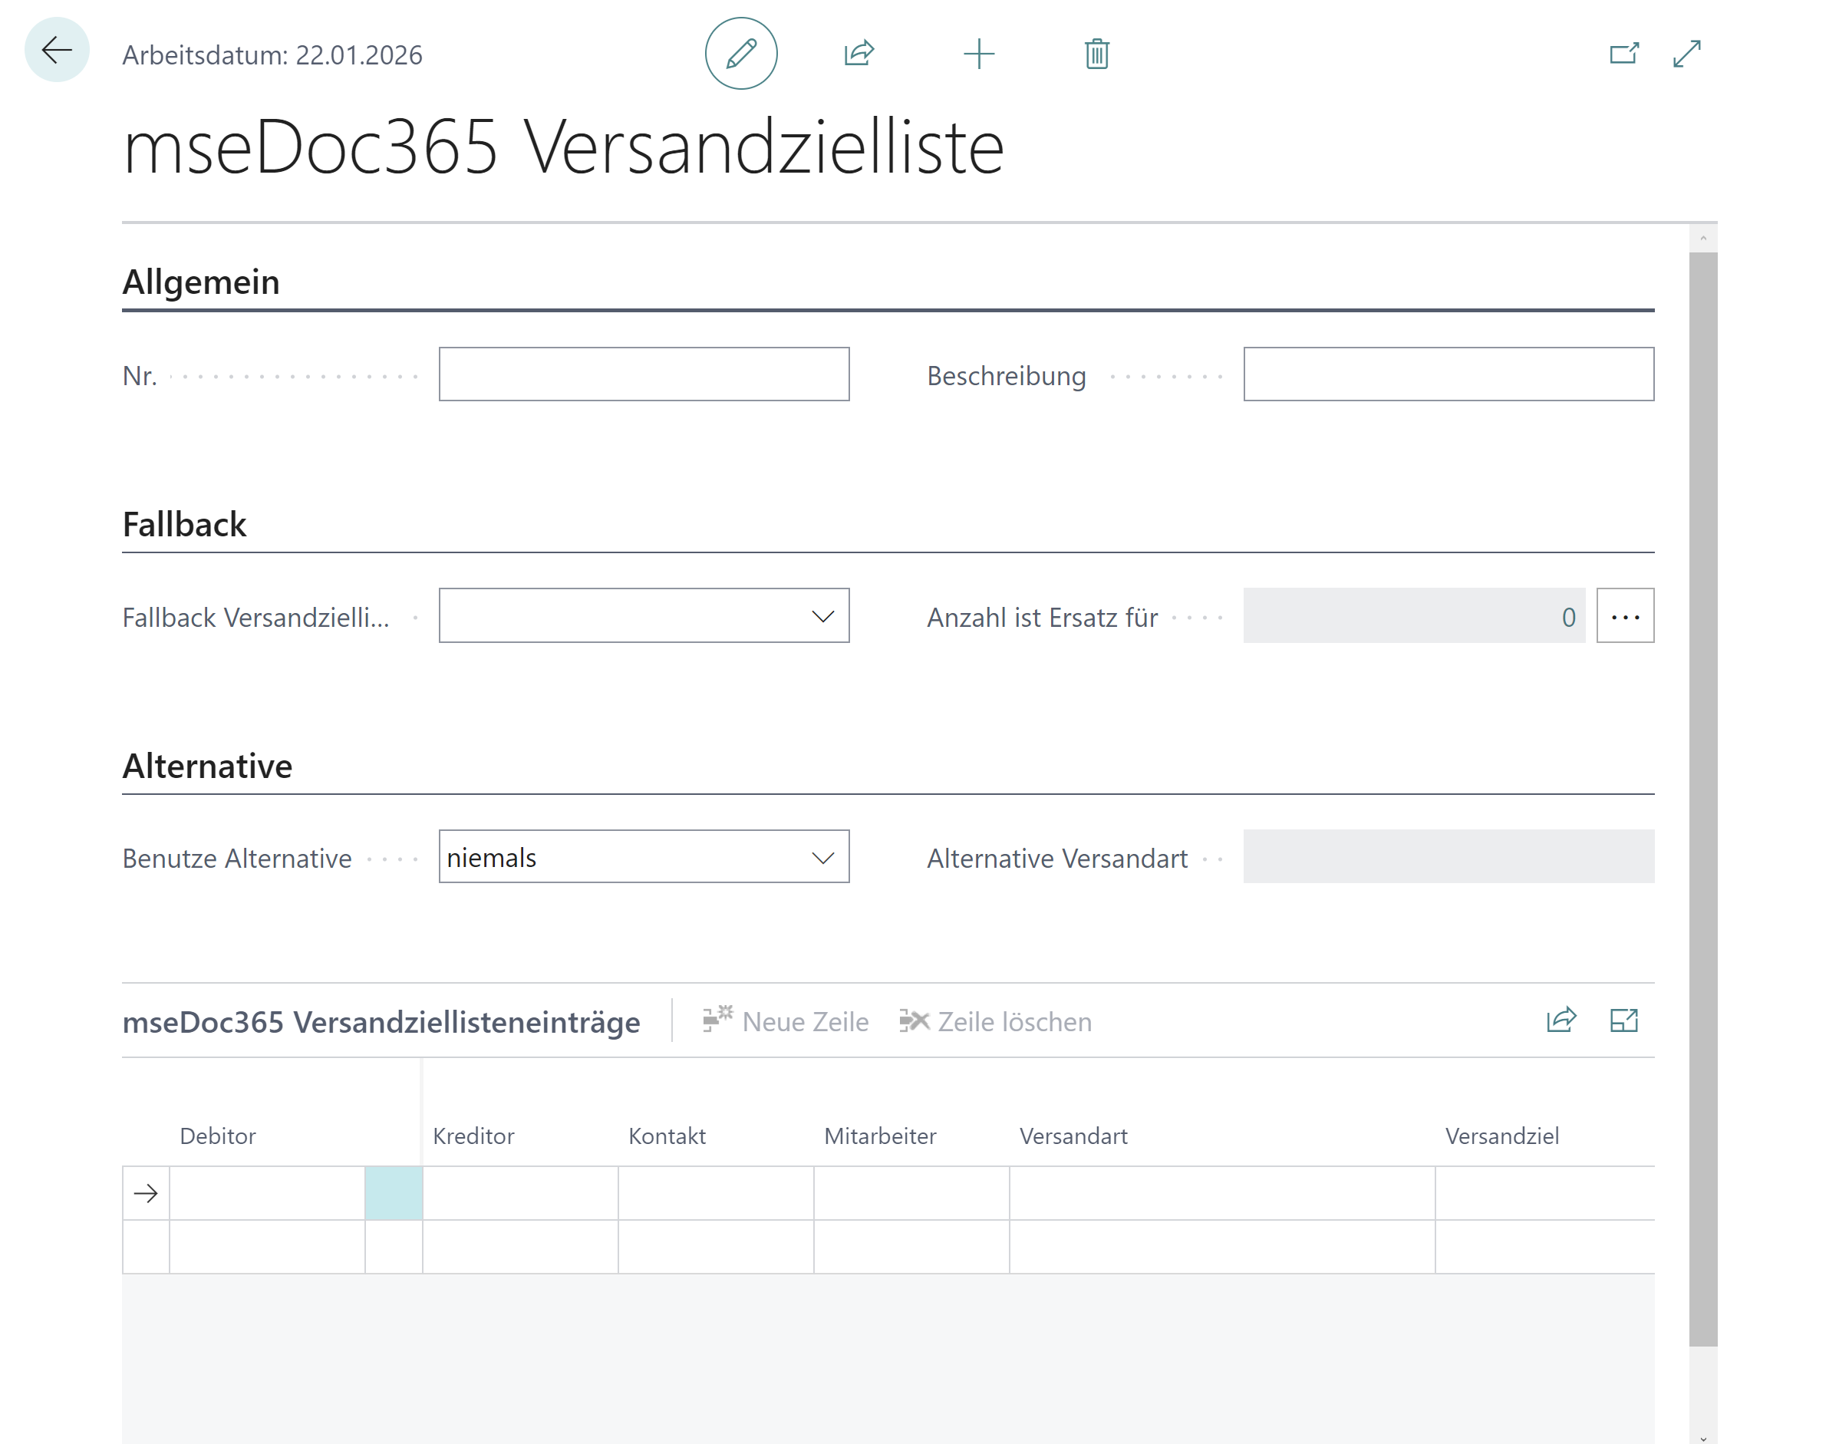Screen dimensions: 1839x1444
Task: Expand page to full screen icon
Action: (1687, 53)
